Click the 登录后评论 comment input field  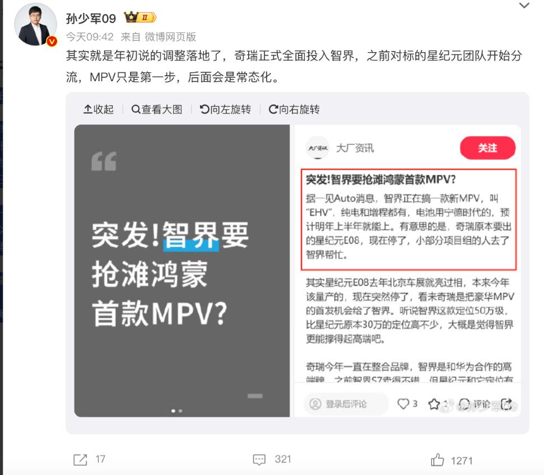point(346,404)
